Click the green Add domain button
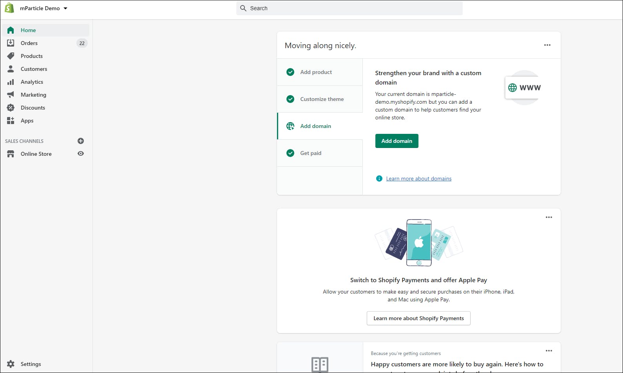Screen dimensions: 623x373 pos(397,141)
